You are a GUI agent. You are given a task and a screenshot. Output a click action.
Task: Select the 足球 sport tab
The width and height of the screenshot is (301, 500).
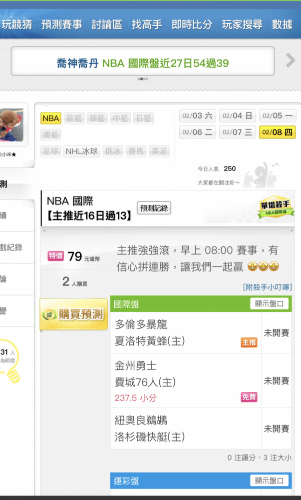tap(50, 151)
